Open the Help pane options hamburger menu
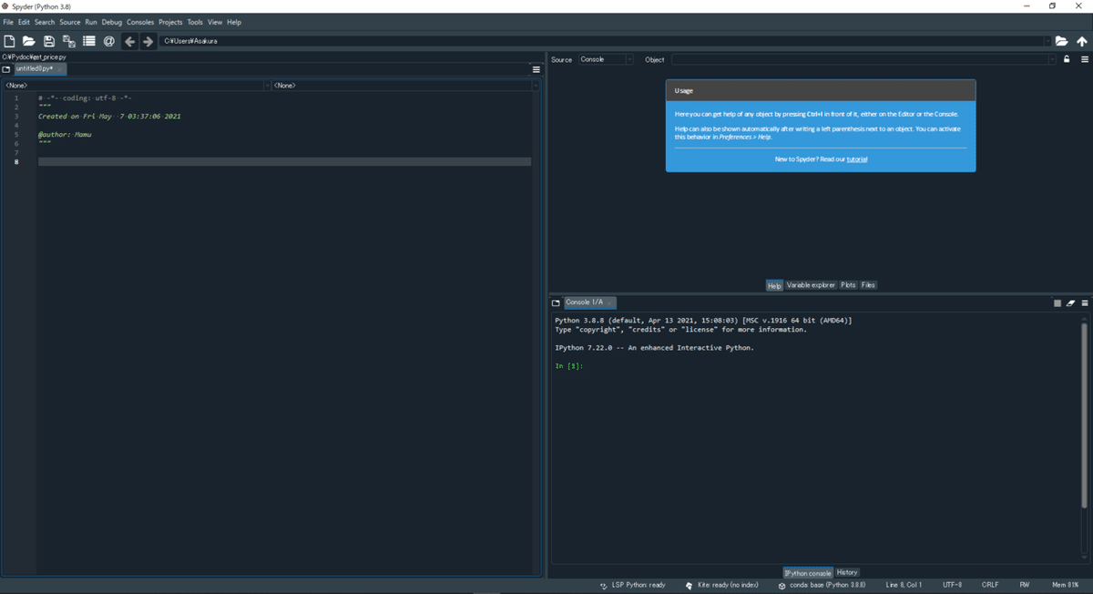 pos(1085,59)
